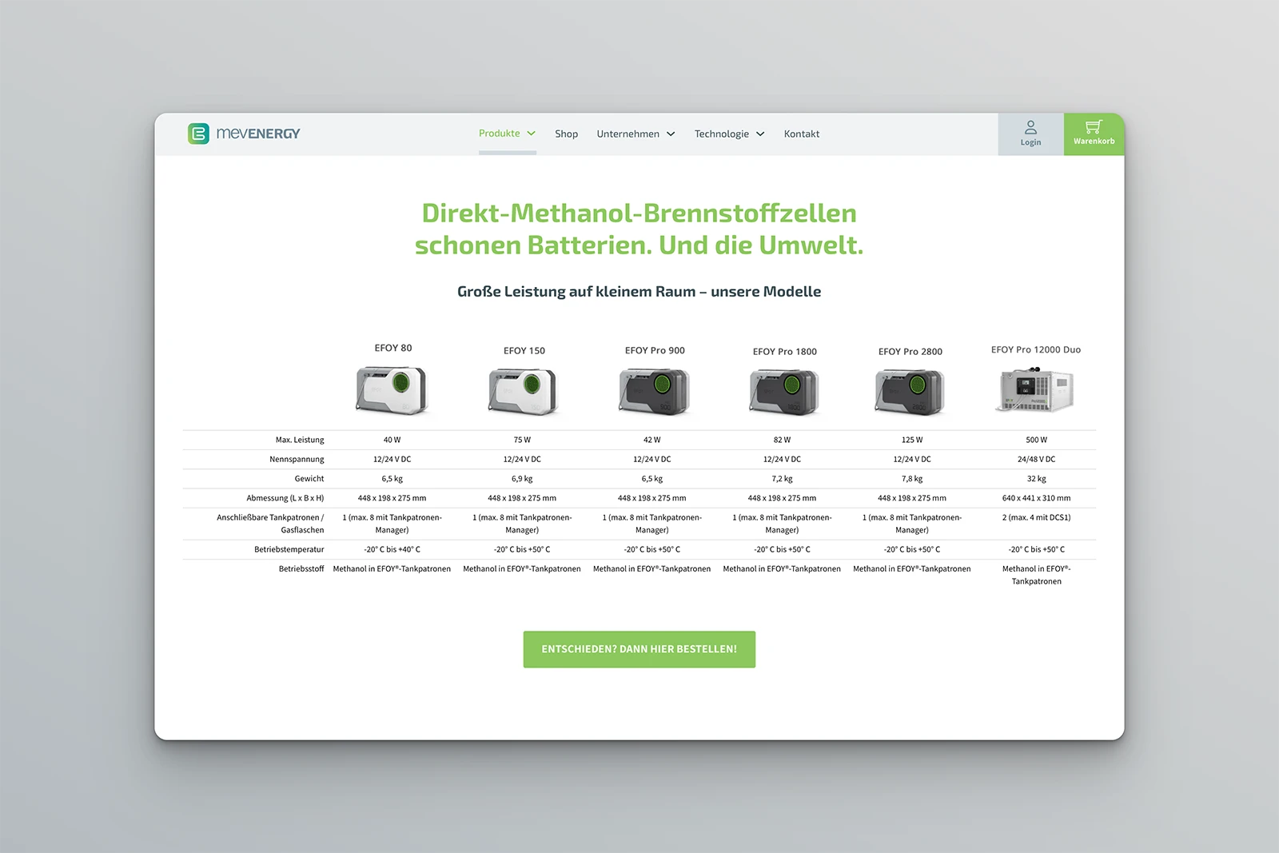Click the 'Gewicht' row label
The image size is (1279, 853).
pyautogui.click(x=309, y=479)
